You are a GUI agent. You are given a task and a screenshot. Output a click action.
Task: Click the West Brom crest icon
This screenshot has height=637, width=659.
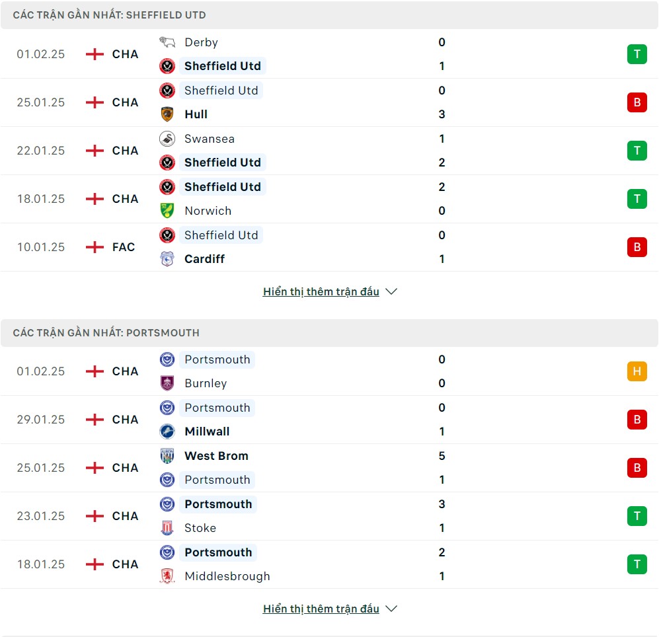[x=167, y=456]
